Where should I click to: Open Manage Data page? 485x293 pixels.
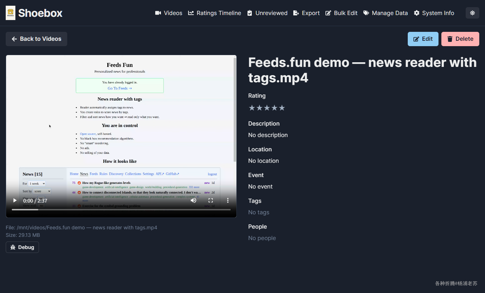(386, 13)
